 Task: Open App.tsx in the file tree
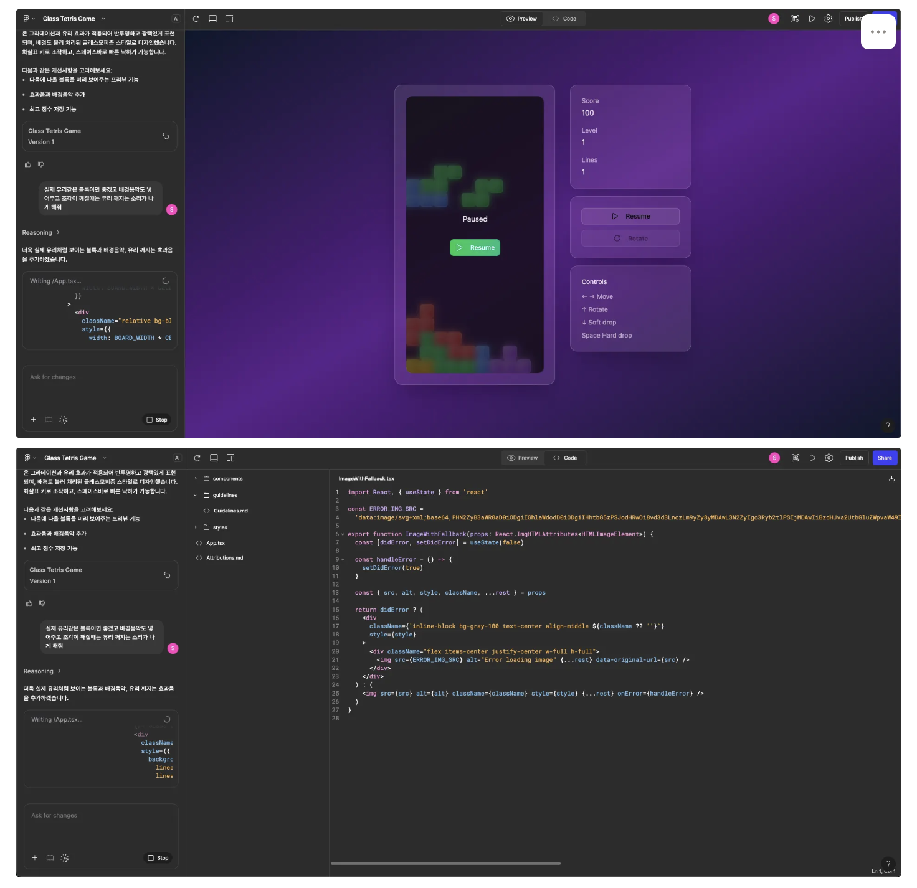pyautogui.click(x=216, y=543)
